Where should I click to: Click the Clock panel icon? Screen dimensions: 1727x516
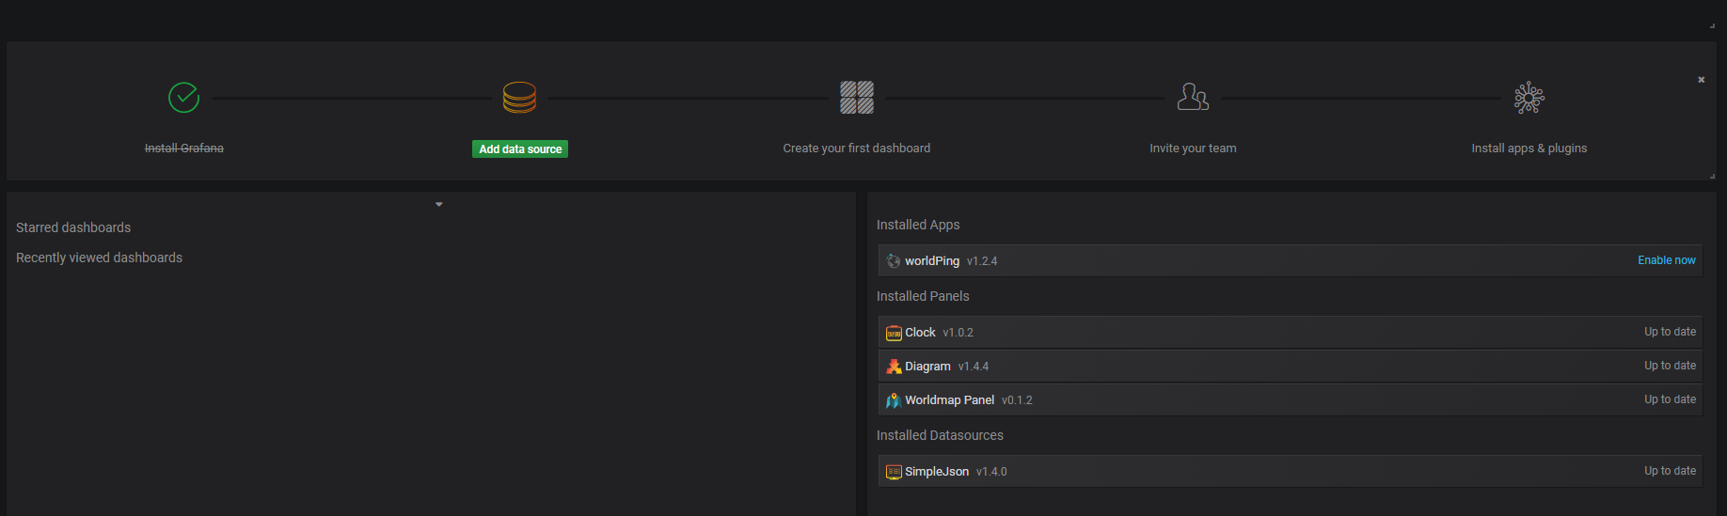coord(894,333)
